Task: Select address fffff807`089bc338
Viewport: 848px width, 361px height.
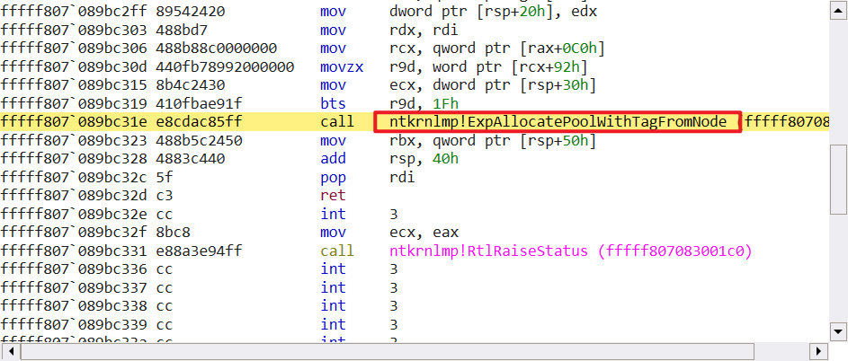Action: [x=73, y=306]
